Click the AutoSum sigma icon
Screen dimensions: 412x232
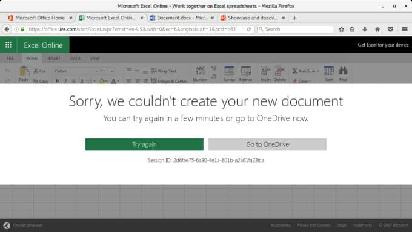[x=295, y=71]
